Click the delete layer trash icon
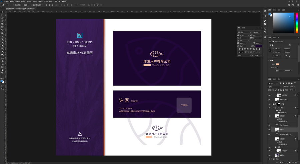 click(296, 162)
